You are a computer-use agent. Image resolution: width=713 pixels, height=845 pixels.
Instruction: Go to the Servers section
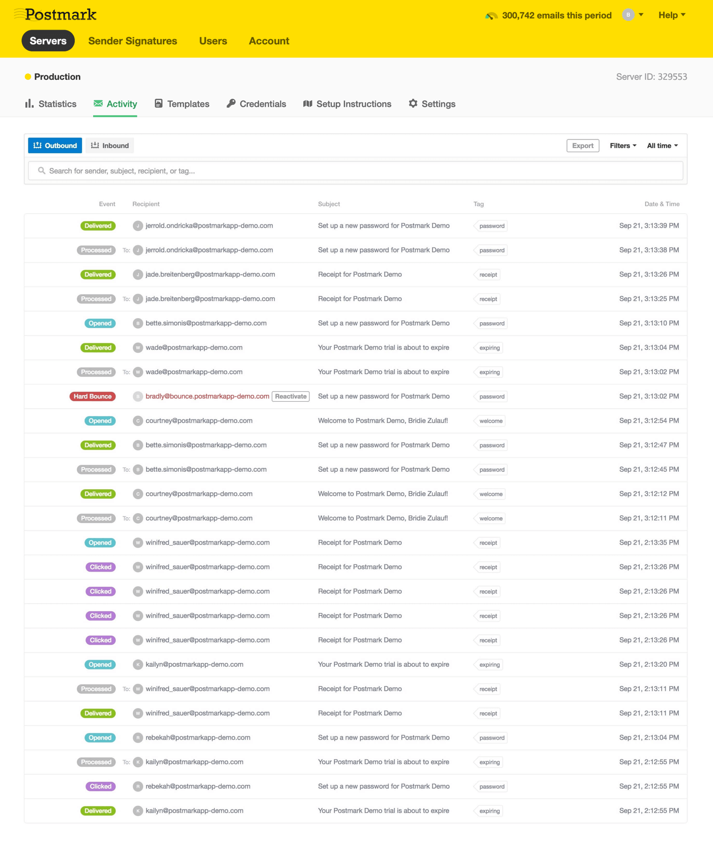tap(48, 41)
